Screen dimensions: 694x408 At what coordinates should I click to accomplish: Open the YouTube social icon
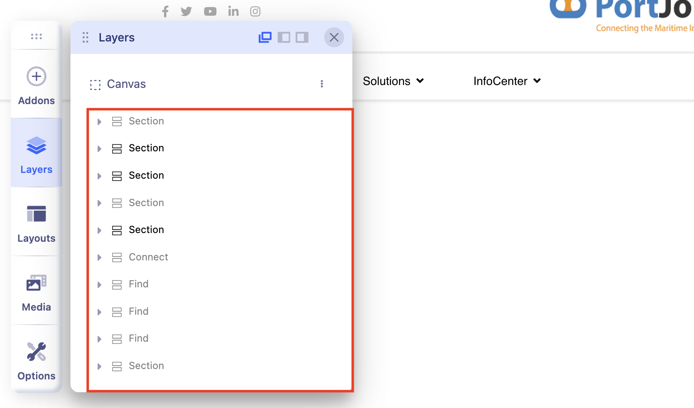coord(210,11)
